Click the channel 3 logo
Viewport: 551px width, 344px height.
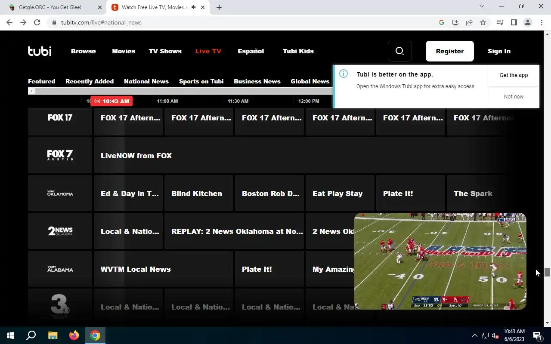coord(60,305)
